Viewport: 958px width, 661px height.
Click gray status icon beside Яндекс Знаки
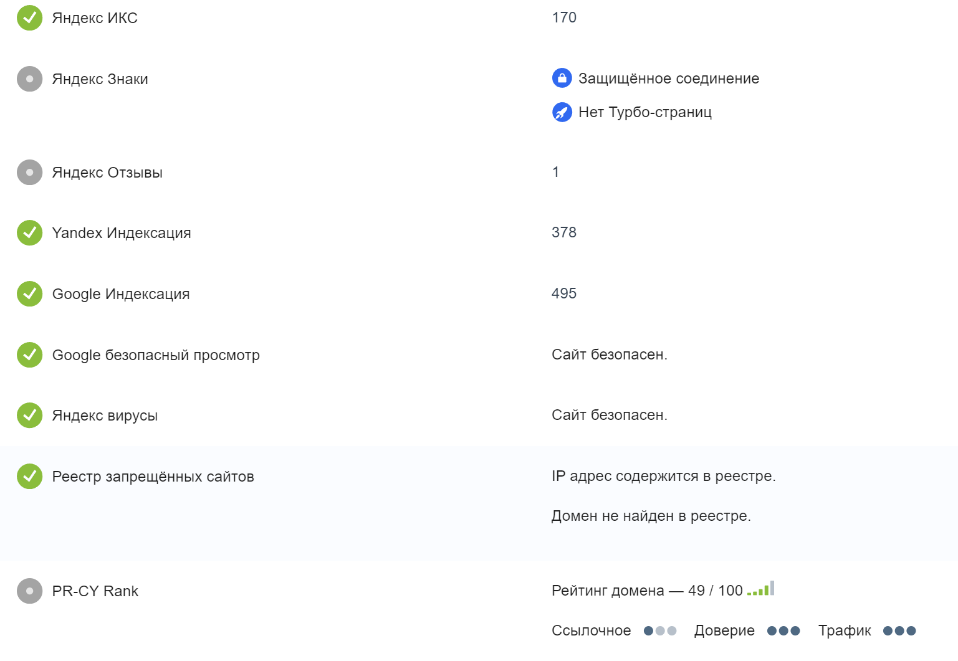point(29,79)
